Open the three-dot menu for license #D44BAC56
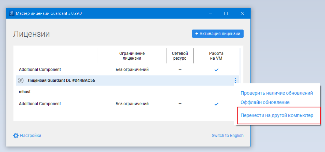 pos(235,80)
